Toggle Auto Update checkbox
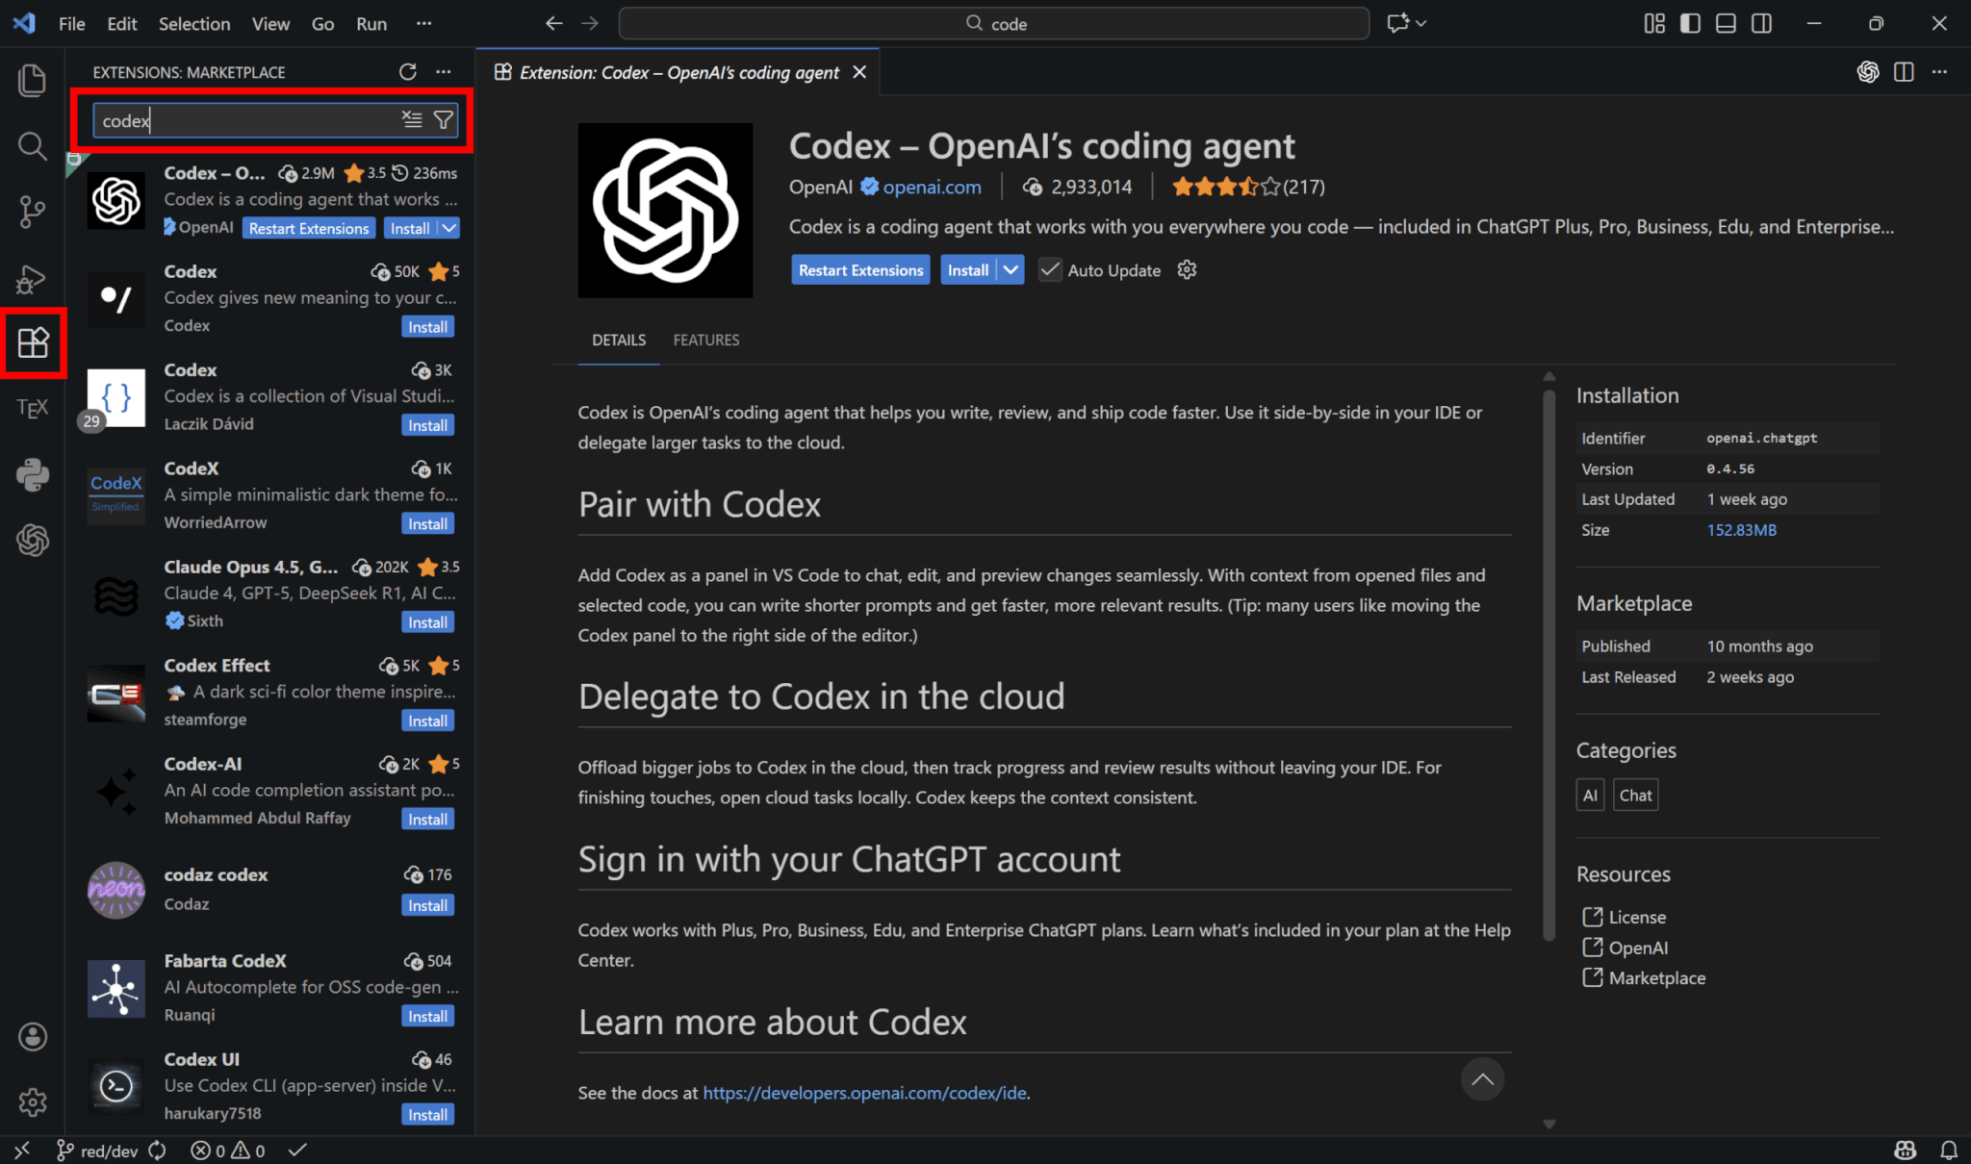The height and width of the screenshot is (1164, 1971). click(1050, 270)
